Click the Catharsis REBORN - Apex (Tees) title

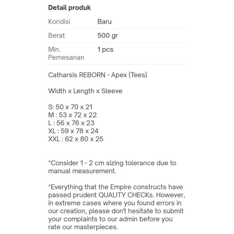(x=97, y=75)
